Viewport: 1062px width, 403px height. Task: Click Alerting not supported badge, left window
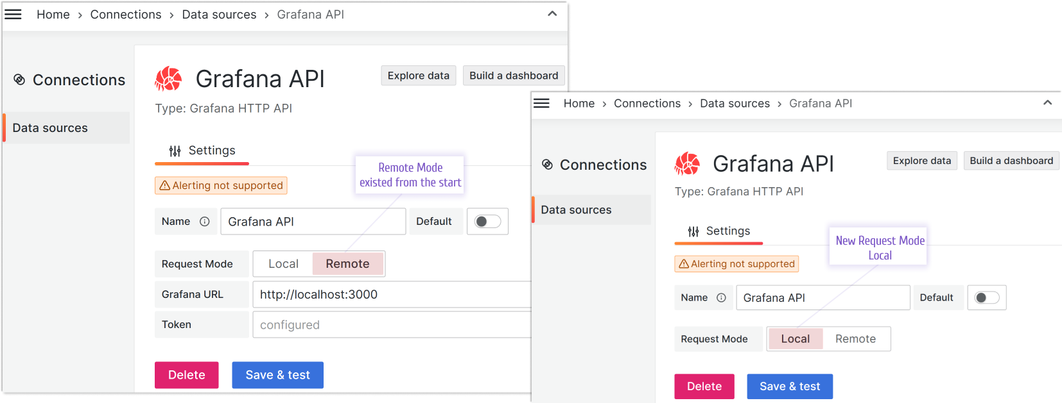click(221, 186)
